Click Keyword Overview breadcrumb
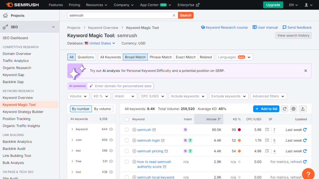The height and width of the screenshot is (179, 319). [103, 28]
